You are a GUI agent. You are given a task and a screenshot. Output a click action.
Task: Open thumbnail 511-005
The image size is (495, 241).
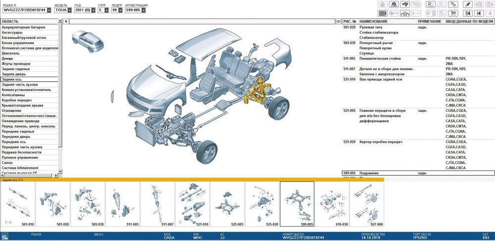[x=122, y=204]
